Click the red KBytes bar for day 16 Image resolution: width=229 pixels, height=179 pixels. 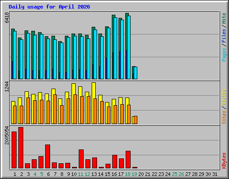pyautogui.click(x=114, y=162)
